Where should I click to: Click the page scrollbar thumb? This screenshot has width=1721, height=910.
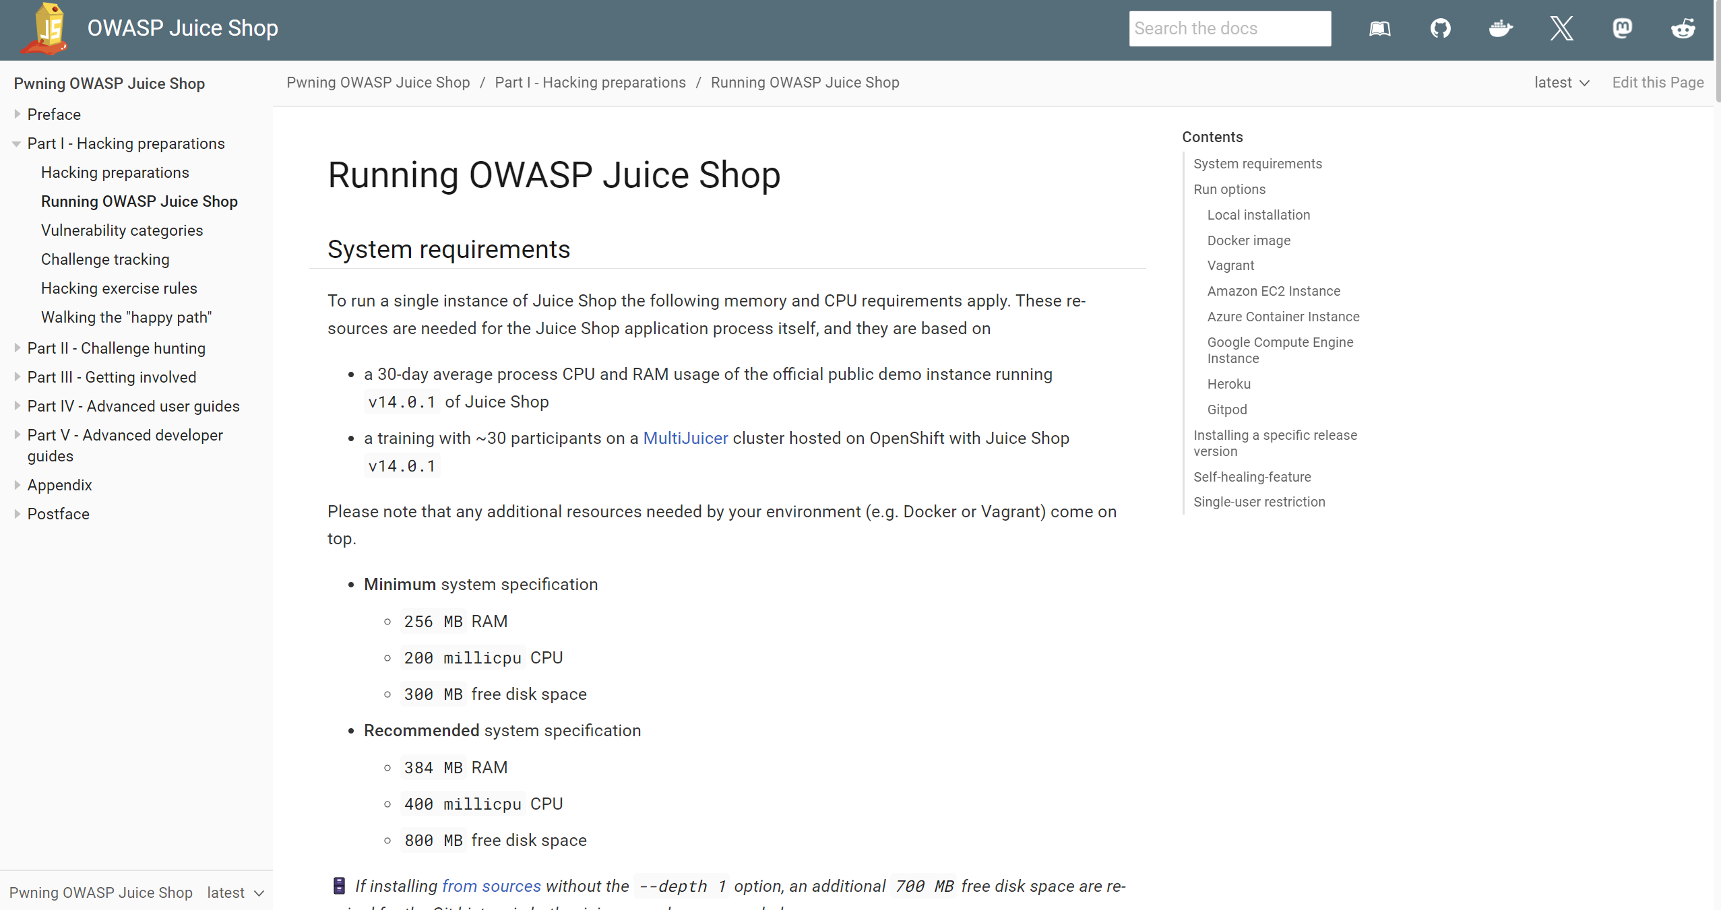pos(1717,51)
